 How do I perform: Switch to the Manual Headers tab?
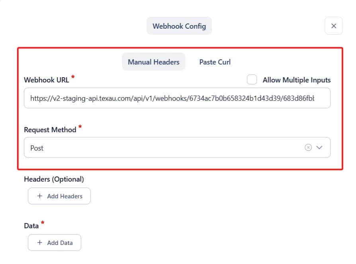pos(153,62)
